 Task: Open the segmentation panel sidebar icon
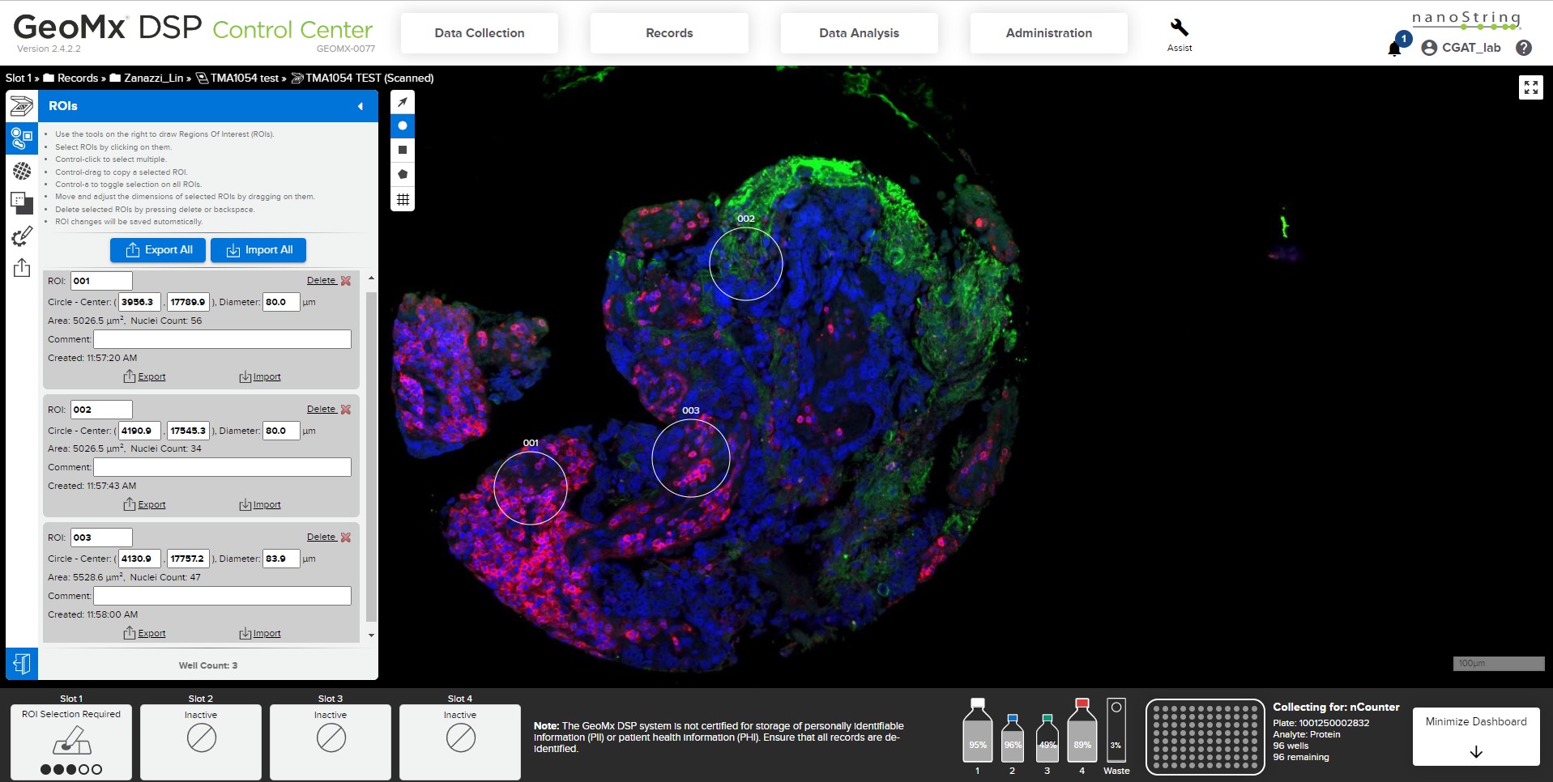point(22,171)
